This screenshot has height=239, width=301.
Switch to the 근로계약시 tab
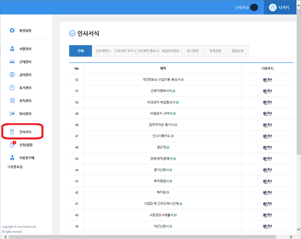point(103,51)
